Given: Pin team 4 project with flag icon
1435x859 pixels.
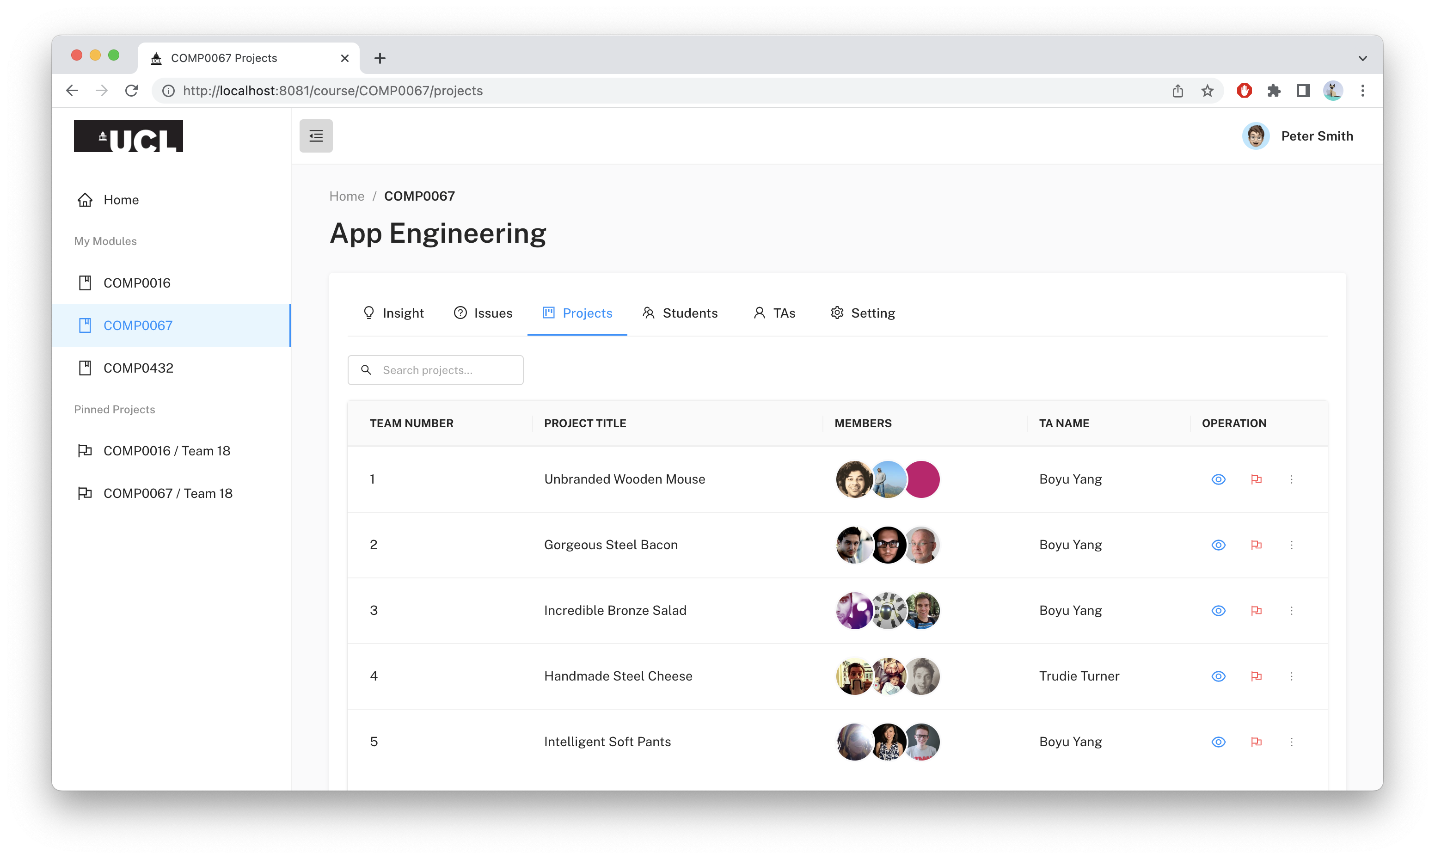Looking at the screenshot, I should (x=1256, y=676).
